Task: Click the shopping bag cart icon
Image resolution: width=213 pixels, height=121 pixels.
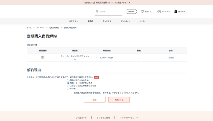Action: pos(176,12)
